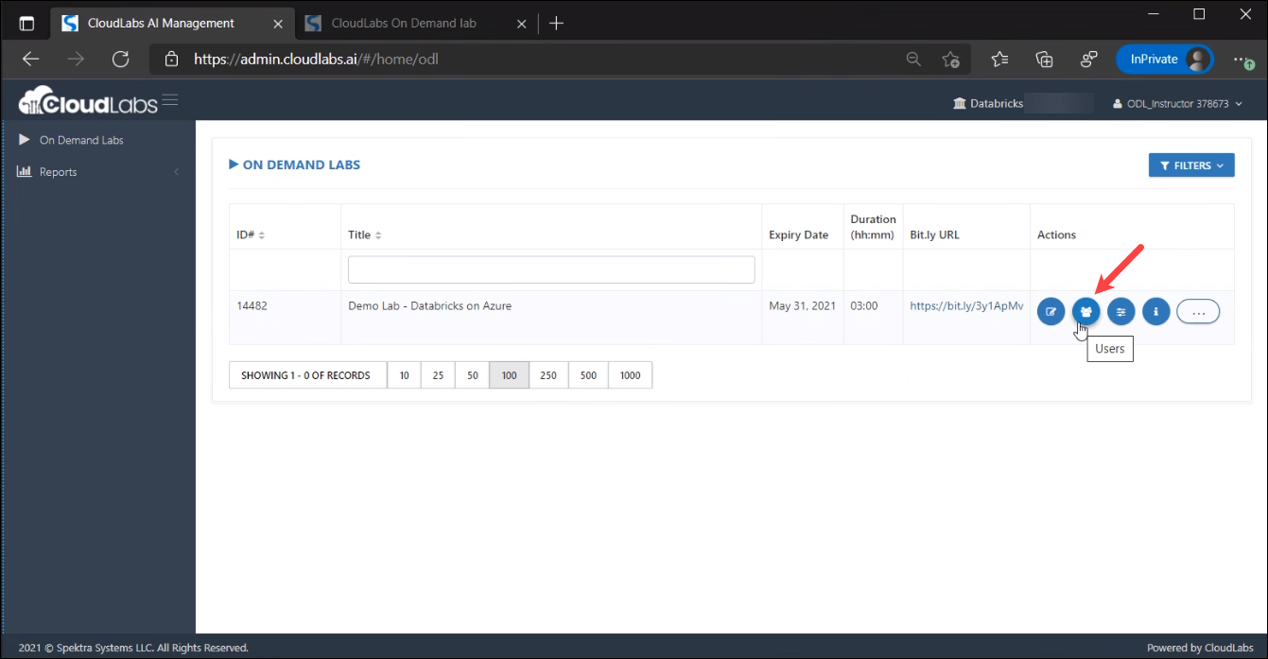This screenshot has width=1268, height=659.
Task: Select the CloudLabs AI Management tab
Action: coord(161,24)
